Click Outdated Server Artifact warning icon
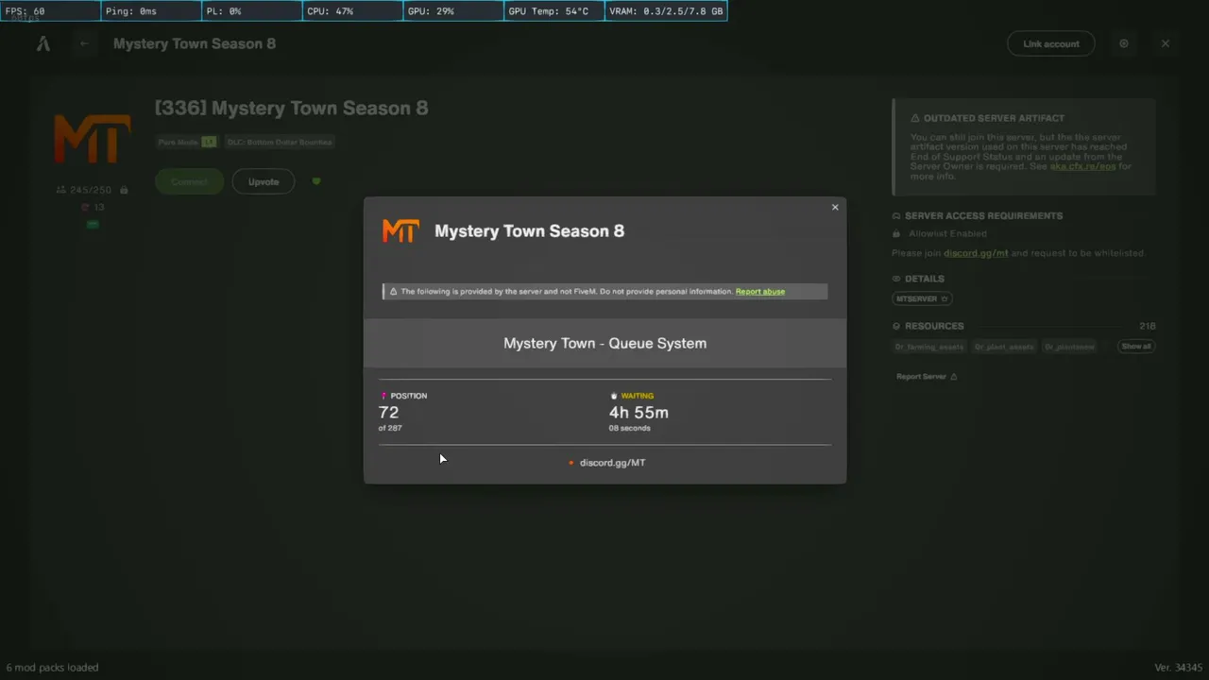Viewport: 1209px width, 680px height. click(x=915, y=118)
